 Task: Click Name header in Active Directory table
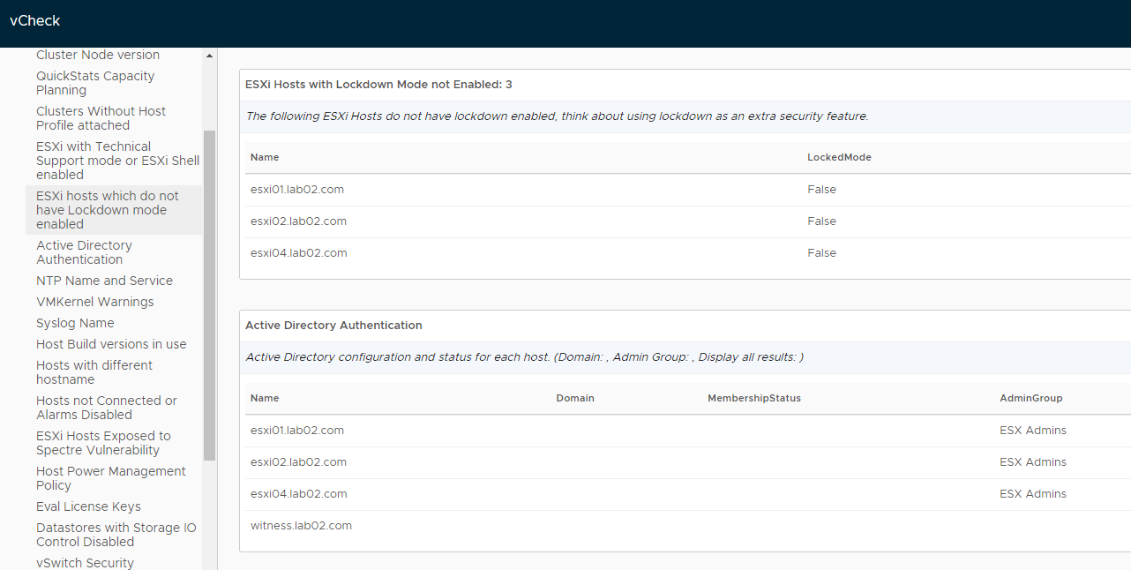point(265,398)
